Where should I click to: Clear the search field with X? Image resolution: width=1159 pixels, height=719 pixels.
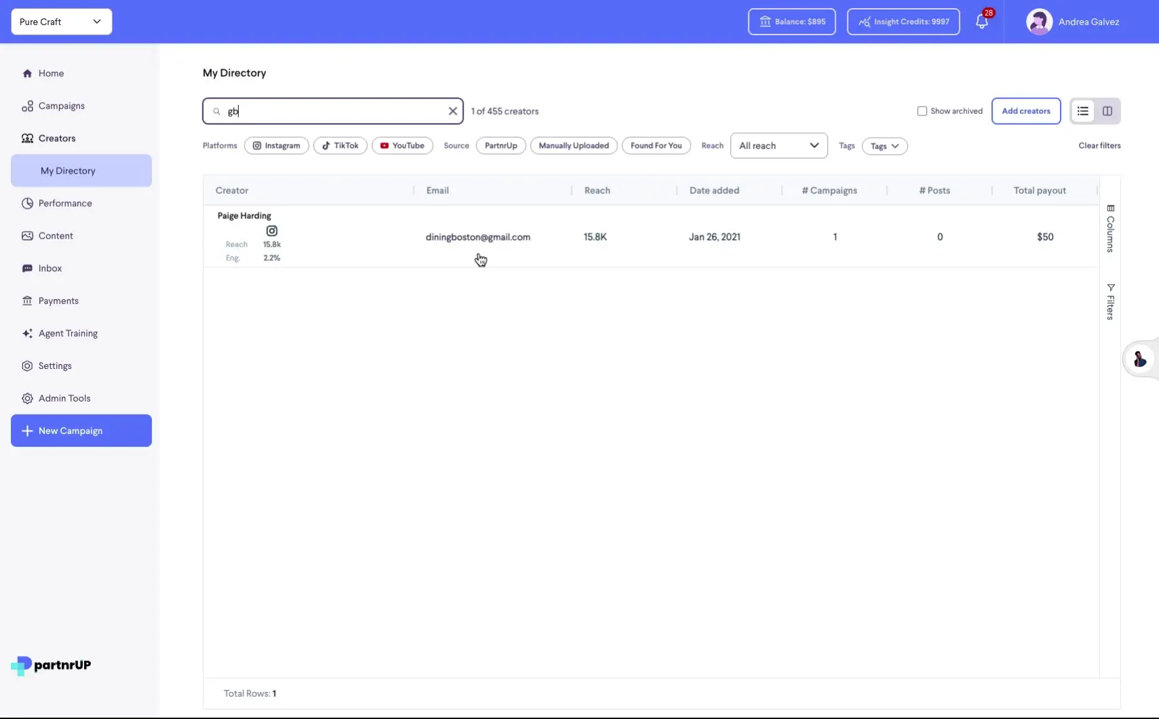(453, 111)
